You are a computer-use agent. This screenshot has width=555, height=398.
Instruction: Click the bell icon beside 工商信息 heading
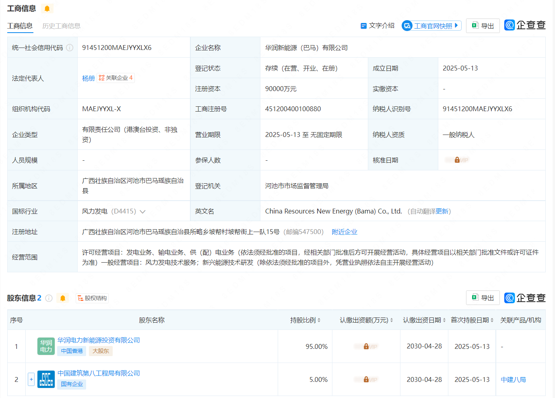[x=47, y=8]
